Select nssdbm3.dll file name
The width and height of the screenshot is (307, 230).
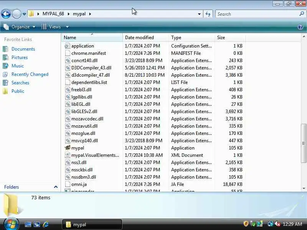click(x=84, y=177)
